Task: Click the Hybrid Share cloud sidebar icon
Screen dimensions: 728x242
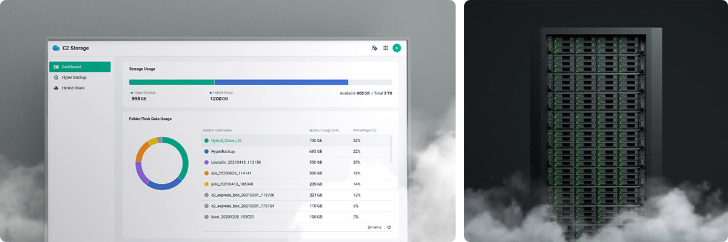Action: point(56,88)
